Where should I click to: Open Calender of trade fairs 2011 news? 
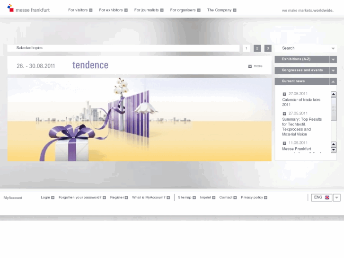tap(301, 102)
